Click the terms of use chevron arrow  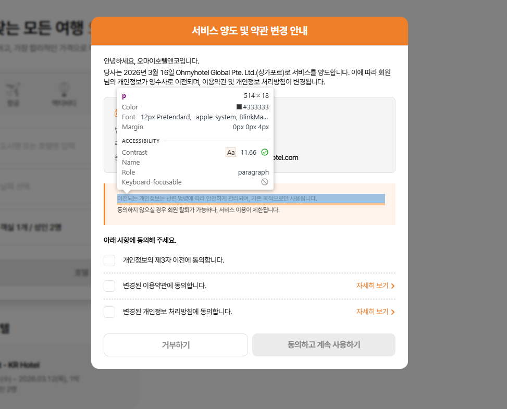tap(392, 286)
